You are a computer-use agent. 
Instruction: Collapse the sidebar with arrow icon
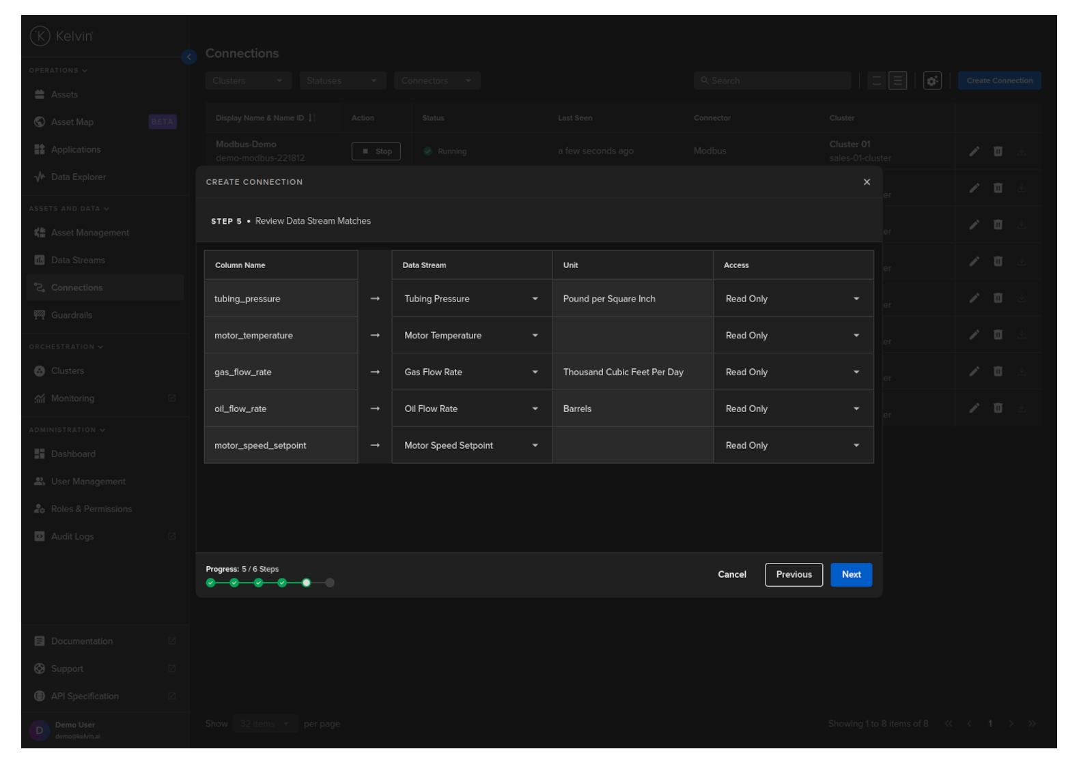pos(189,57)
